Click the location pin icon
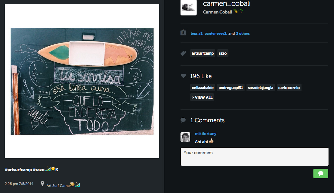The width and height of the screenshot is (334, 193). pos(42,184)
